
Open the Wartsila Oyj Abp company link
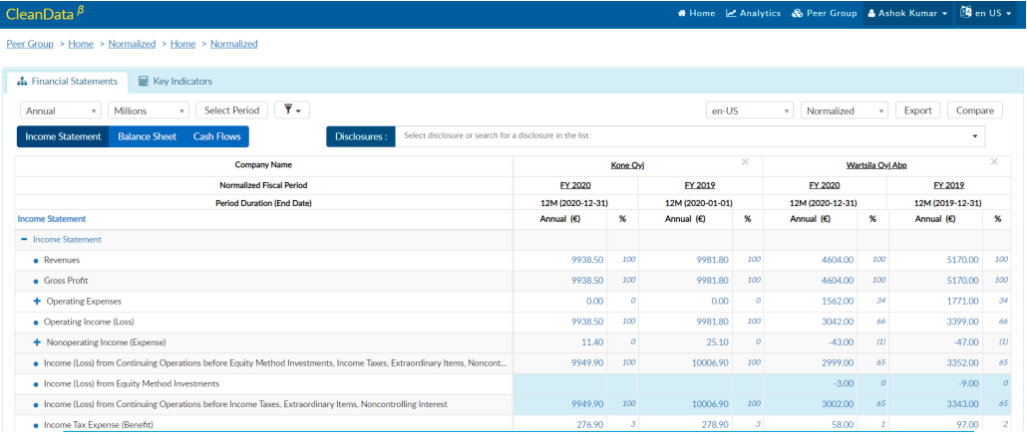[x=874, y=165]
